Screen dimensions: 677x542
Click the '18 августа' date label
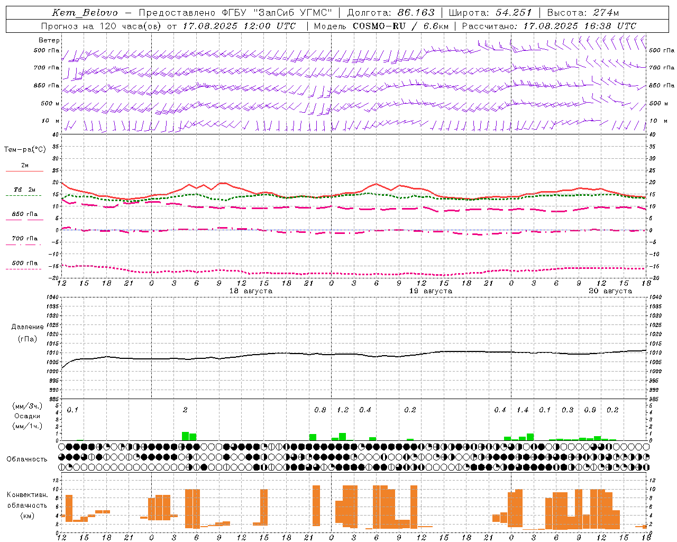click(251, 291)
